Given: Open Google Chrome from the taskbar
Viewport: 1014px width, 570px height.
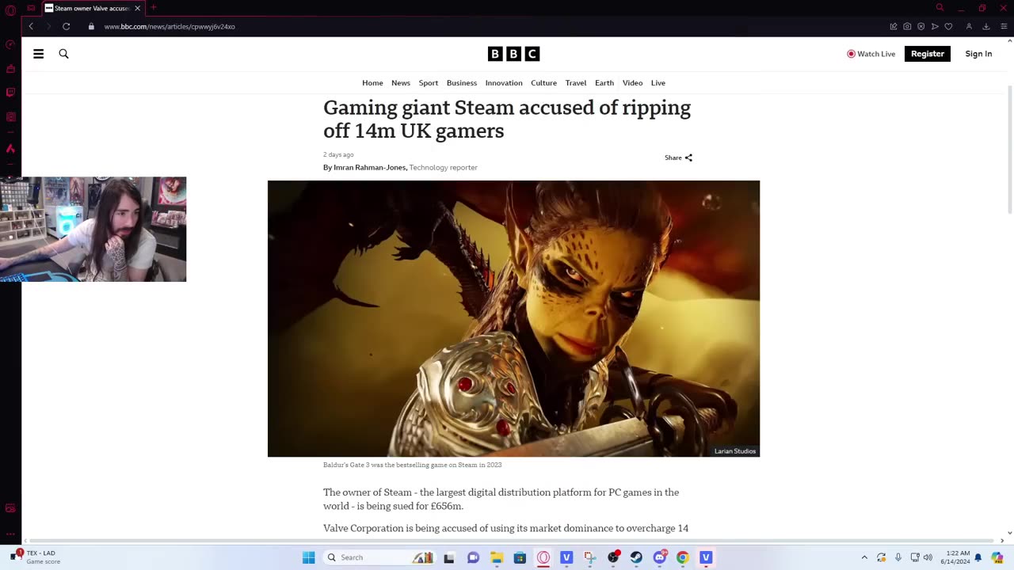Looking at the screenshot, I should [x=683, y=557].
